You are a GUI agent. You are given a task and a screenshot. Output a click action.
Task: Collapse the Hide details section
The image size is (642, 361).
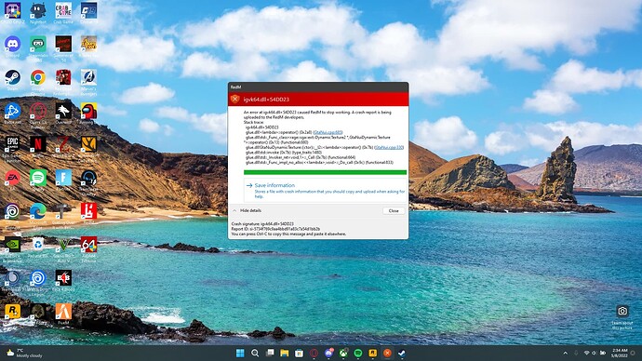(x=247, y=210)
